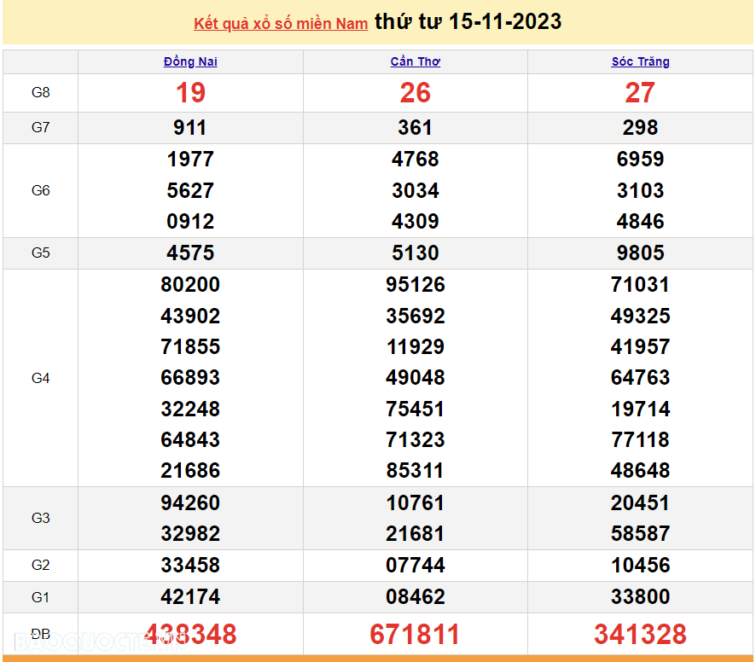Select the G3 number 10761
Screen dimensions: 756x662
(x=416, y=502)
